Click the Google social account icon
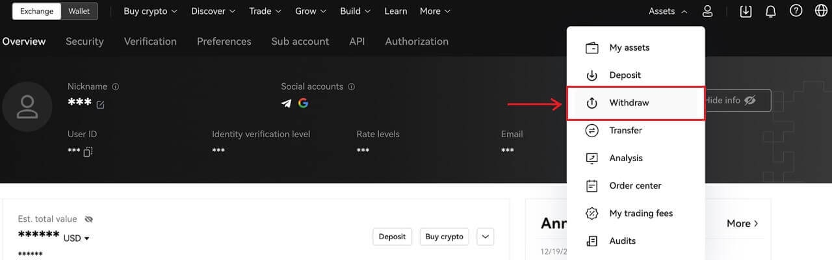 tap(303, 103)
